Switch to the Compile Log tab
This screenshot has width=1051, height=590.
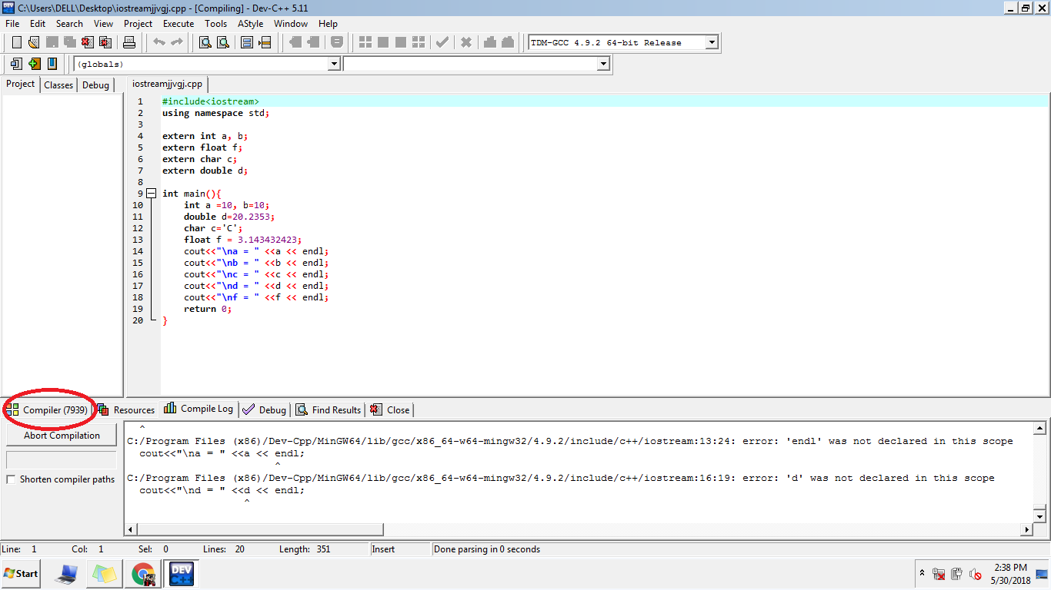tap(199, 409)
